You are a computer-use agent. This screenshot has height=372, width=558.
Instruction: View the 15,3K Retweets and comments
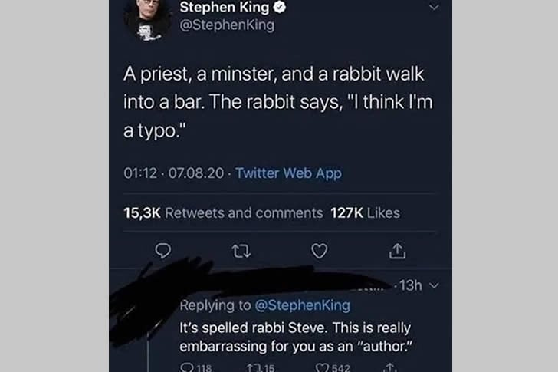[223, 213]
